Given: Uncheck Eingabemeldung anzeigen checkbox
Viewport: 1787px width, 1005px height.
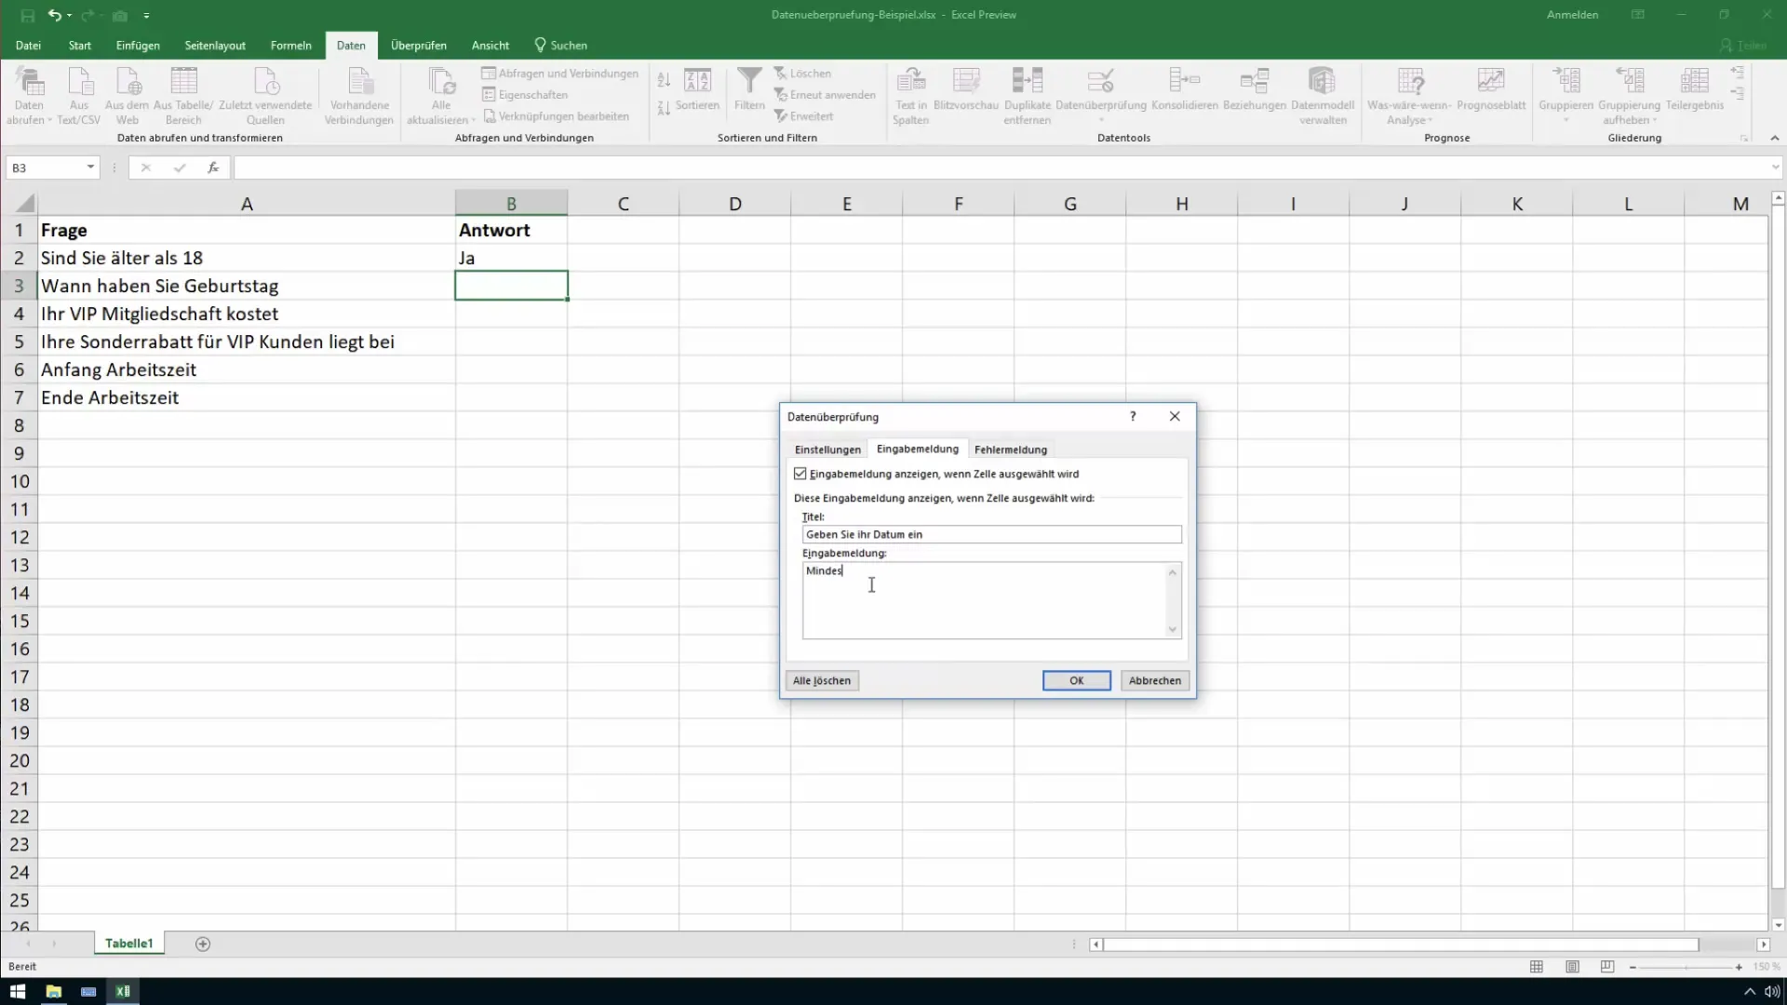Looking at the screenshot, I should click(x=800, y=474).
